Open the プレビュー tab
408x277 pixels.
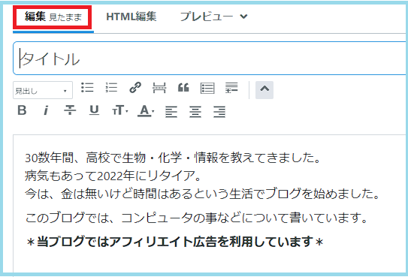tap(206, 17)
